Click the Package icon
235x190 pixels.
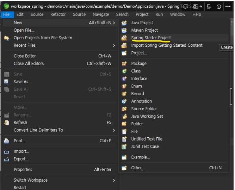[x=124, y=64]
